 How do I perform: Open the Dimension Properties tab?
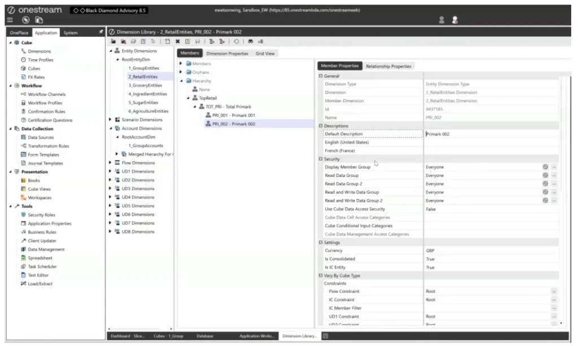pyautogui.click(x=227, y=54)
